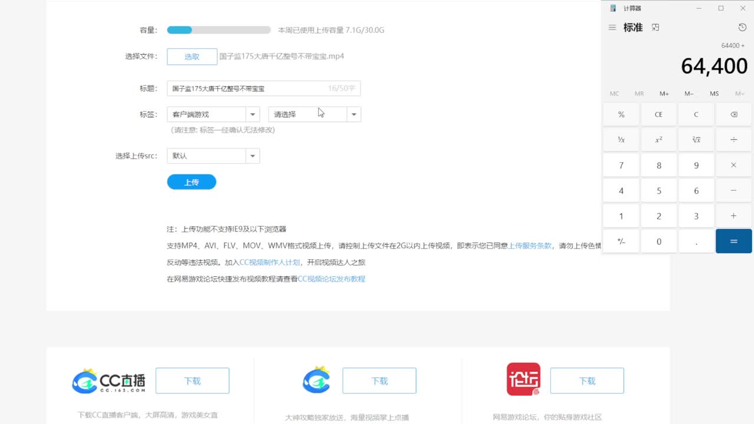
Task: Toggle calculator keep-on-top mode icon
Action: coord(656,28)
